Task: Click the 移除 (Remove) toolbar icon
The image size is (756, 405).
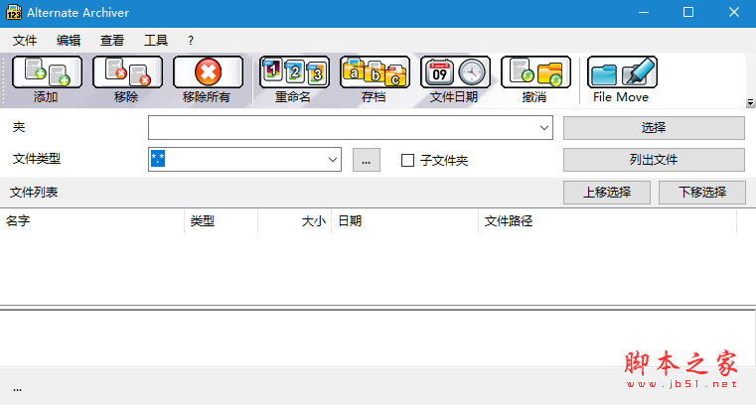Action: pos(127,72)
